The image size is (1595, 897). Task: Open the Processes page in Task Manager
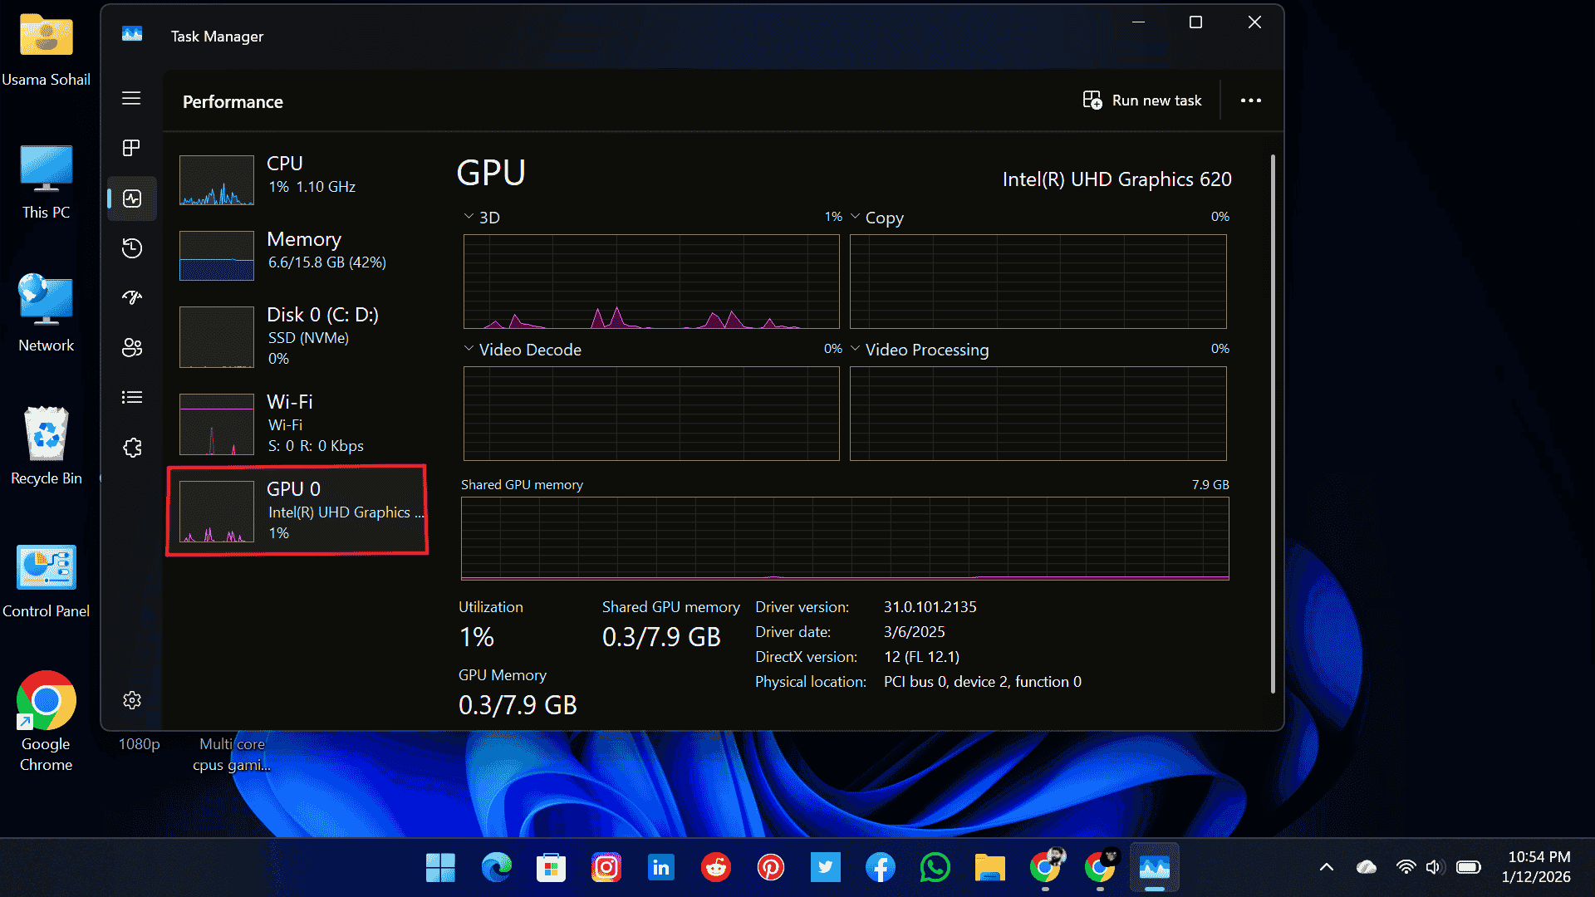coord(131,148)
